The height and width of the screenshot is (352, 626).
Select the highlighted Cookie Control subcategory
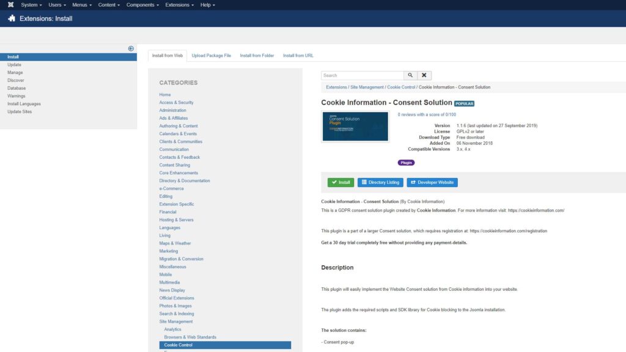click(225, 345)
